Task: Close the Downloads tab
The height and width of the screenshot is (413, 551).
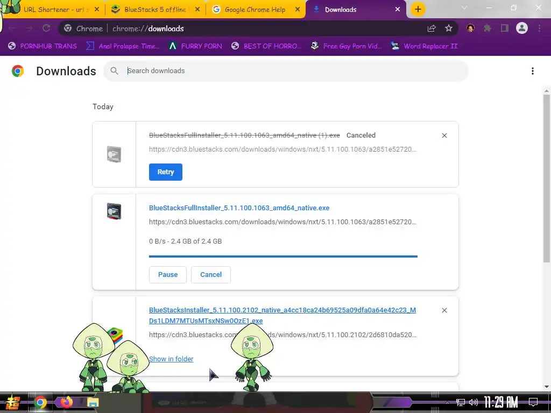Action: click(x=398, y=10)
